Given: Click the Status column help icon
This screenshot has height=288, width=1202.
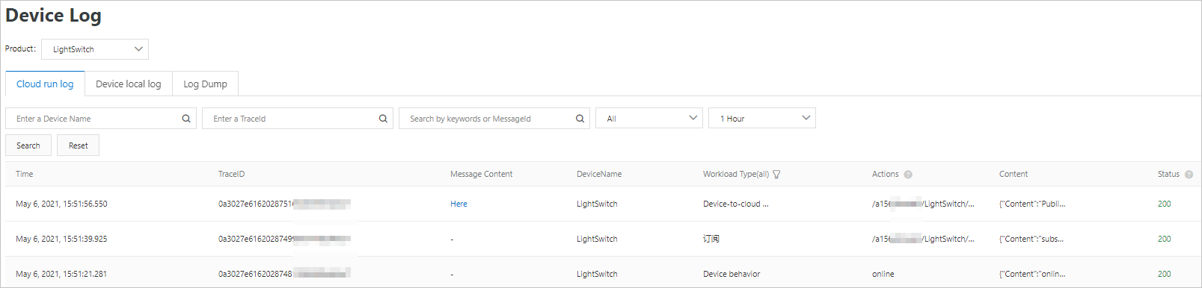Looking at the screenshot, I should 1189,175.
